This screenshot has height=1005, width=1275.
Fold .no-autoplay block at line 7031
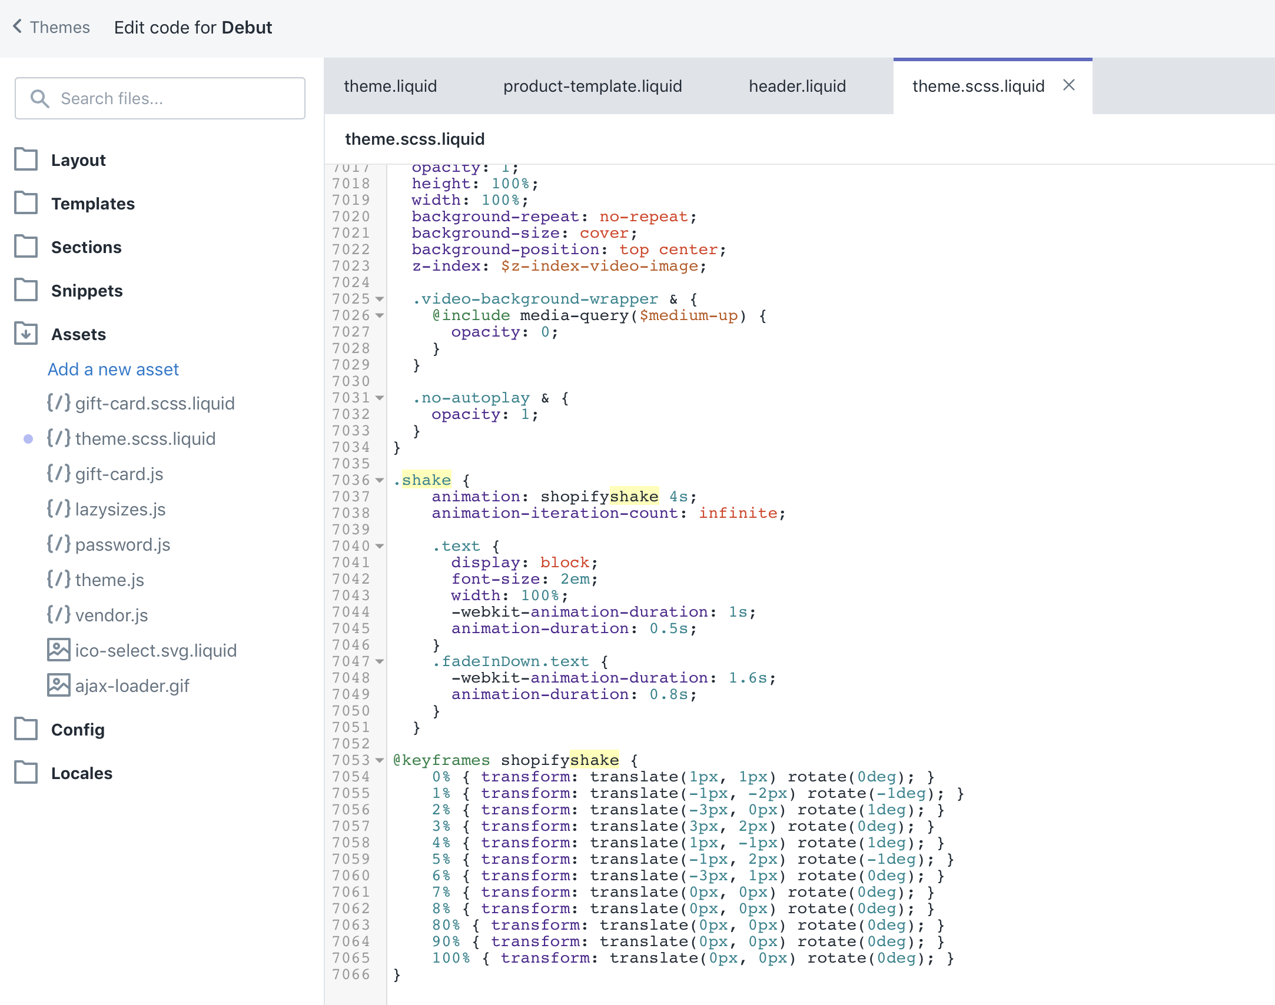tap(380, 398)
